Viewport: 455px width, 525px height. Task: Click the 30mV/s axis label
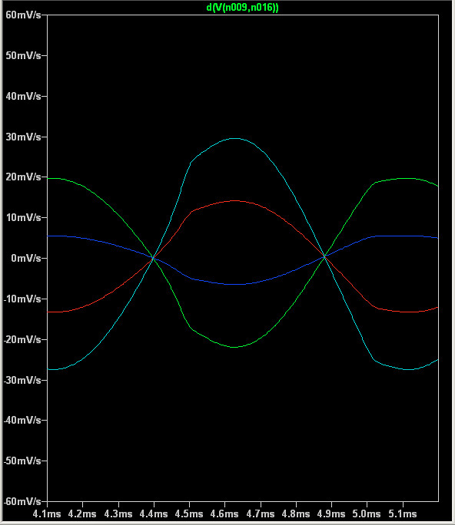[23, 137]
